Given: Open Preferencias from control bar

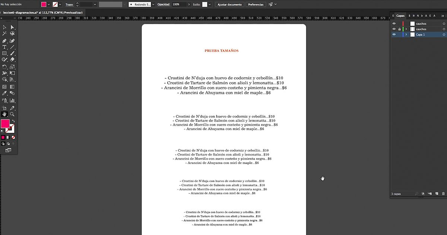Looking at the screenshot, I should 256,4.
